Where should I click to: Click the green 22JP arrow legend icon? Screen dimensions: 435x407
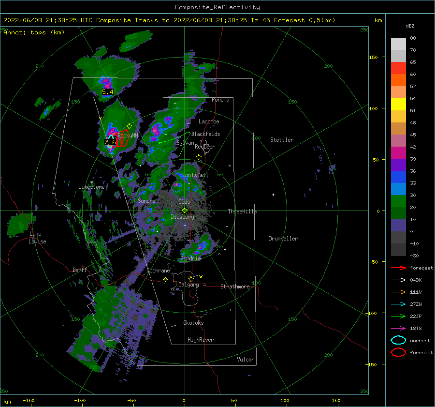pos(398,316)
